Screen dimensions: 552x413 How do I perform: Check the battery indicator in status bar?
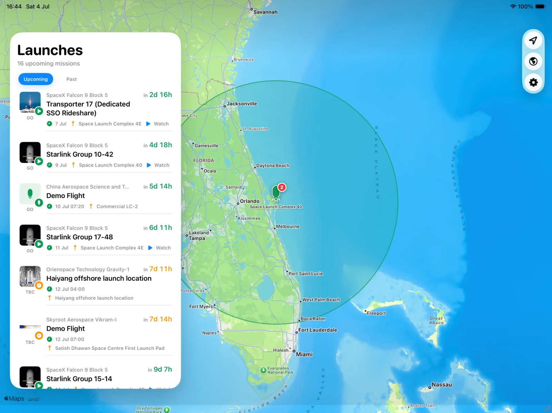point(540,7)
